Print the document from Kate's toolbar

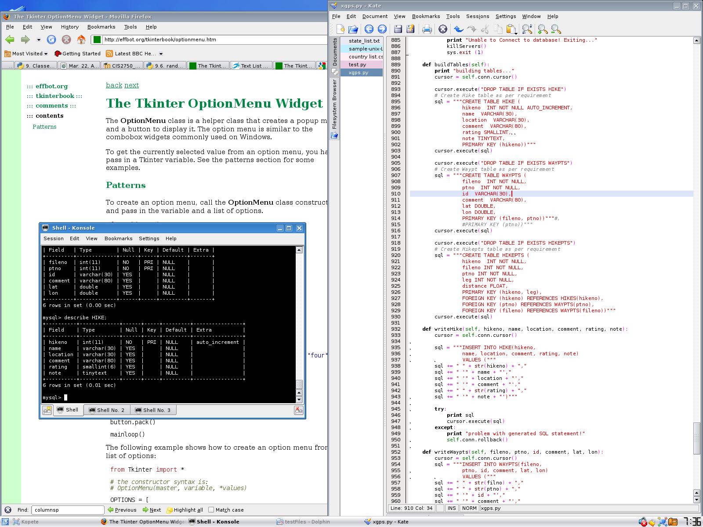pos(426,29)
